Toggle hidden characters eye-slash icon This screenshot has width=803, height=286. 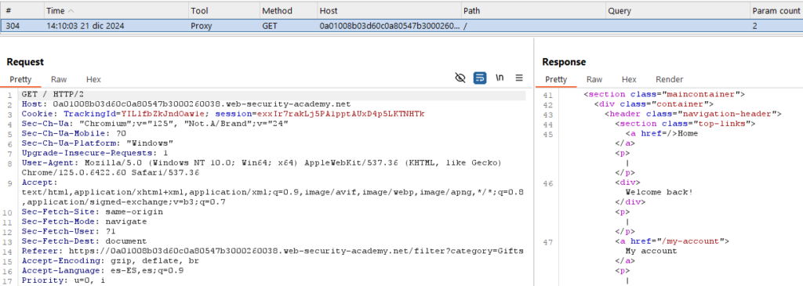tap(460, 78)
